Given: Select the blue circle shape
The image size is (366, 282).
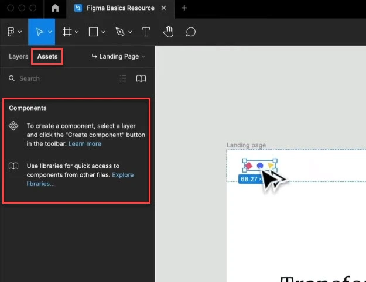Looking at the screenshot, I should coord(260,166).
